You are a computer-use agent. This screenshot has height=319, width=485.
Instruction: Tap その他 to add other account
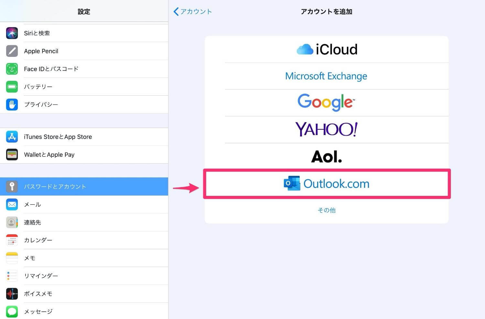[327, 210]
